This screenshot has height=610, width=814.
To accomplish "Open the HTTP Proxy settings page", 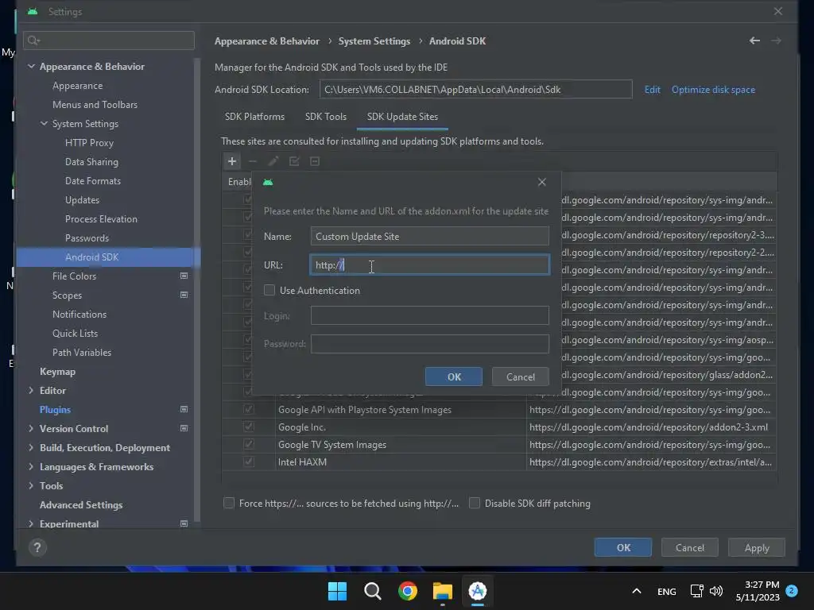I will [x=89, y=143].
